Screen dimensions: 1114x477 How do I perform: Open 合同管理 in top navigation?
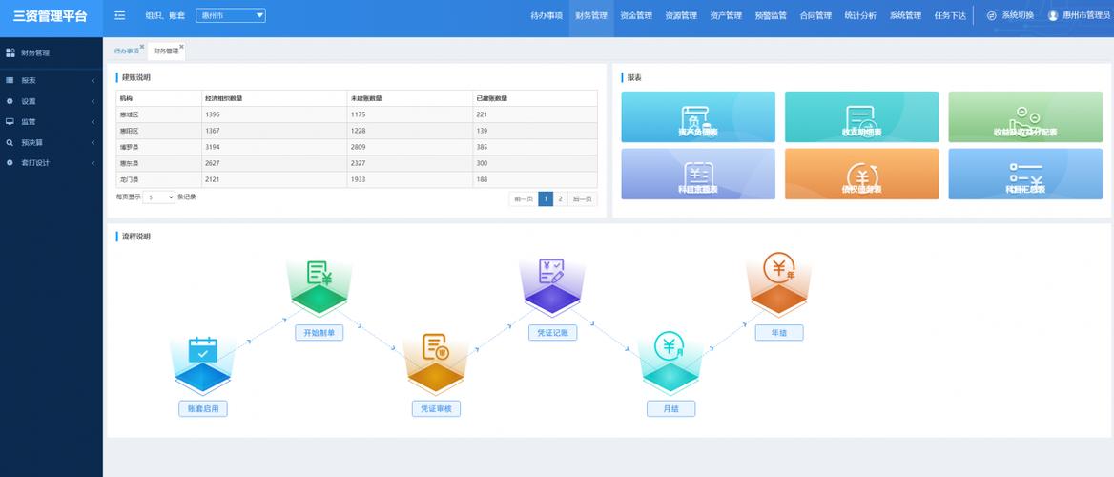click(815, 15)
